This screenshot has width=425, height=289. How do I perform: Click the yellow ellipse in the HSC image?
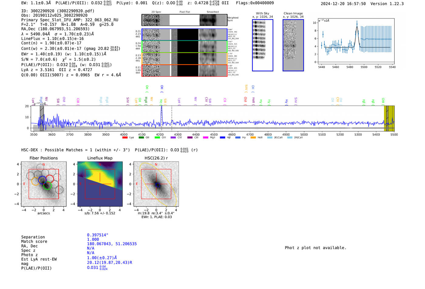158,184
